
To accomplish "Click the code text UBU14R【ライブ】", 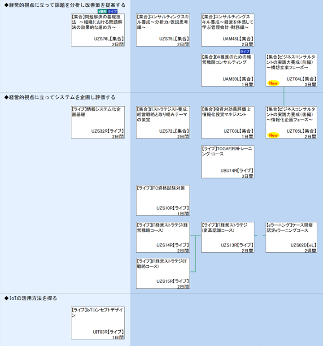I will click(237, 171).
